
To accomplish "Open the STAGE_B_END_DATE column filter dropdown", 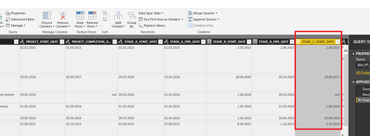I will click(x=292, y=42).
